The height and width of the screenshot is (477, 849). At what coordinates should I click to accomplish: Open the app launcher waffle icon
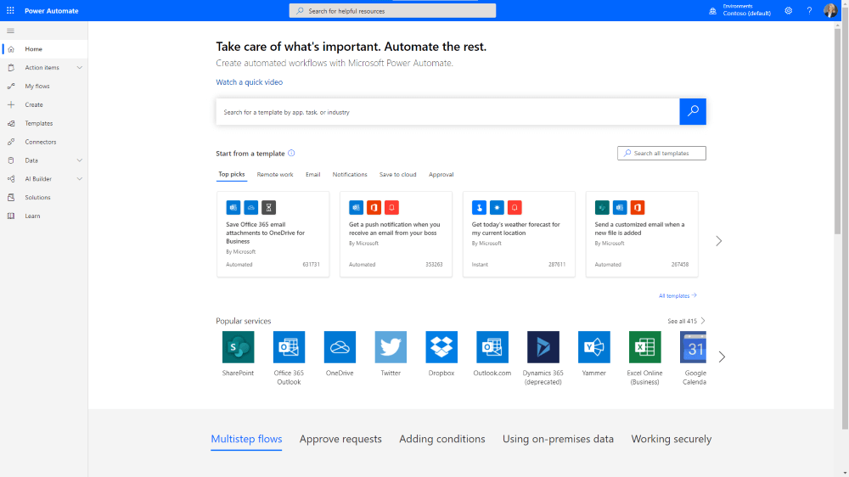pyautogui.click(x=10, y=11)
